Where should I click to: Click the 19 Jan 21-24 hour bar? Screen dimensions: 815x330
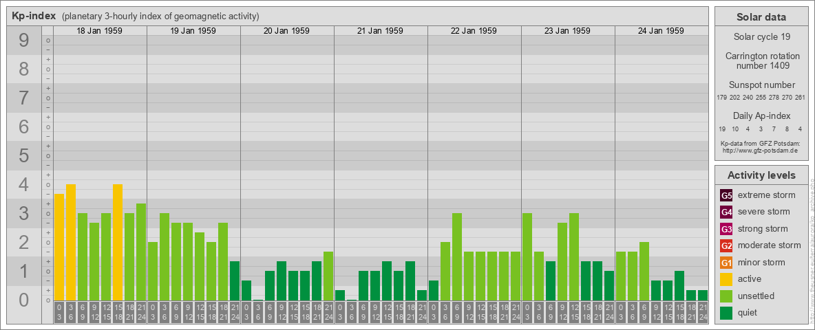[x=235, y=280]
